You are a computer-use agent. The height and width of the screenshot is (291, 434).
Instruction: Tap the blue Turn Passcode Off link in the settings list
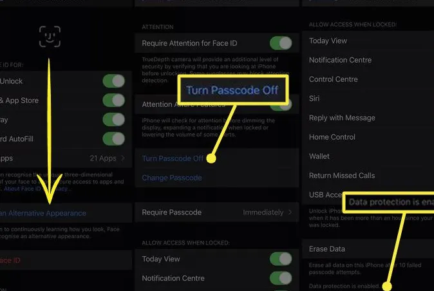coord(172,158)
